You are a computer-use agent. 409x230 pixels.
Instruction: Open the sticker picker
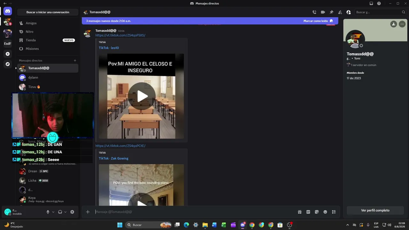(x=317, y=212)
